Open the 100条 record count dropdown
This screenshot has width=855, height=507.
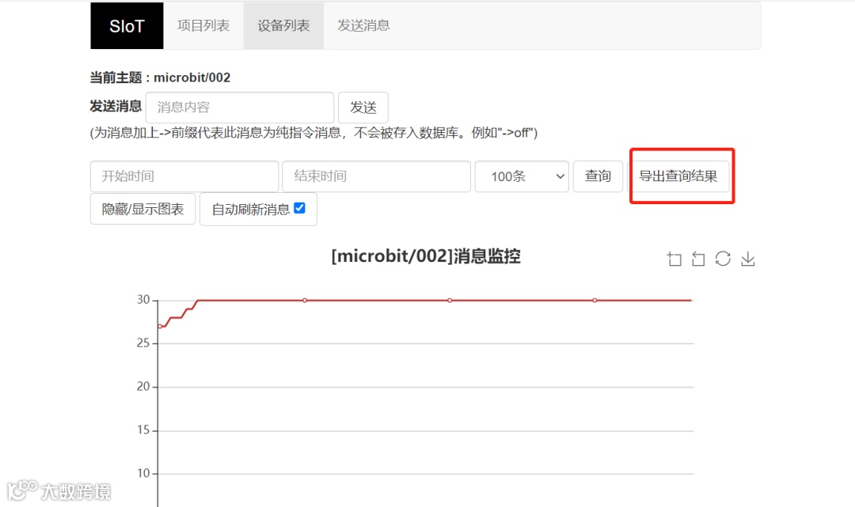click(522, 176)
